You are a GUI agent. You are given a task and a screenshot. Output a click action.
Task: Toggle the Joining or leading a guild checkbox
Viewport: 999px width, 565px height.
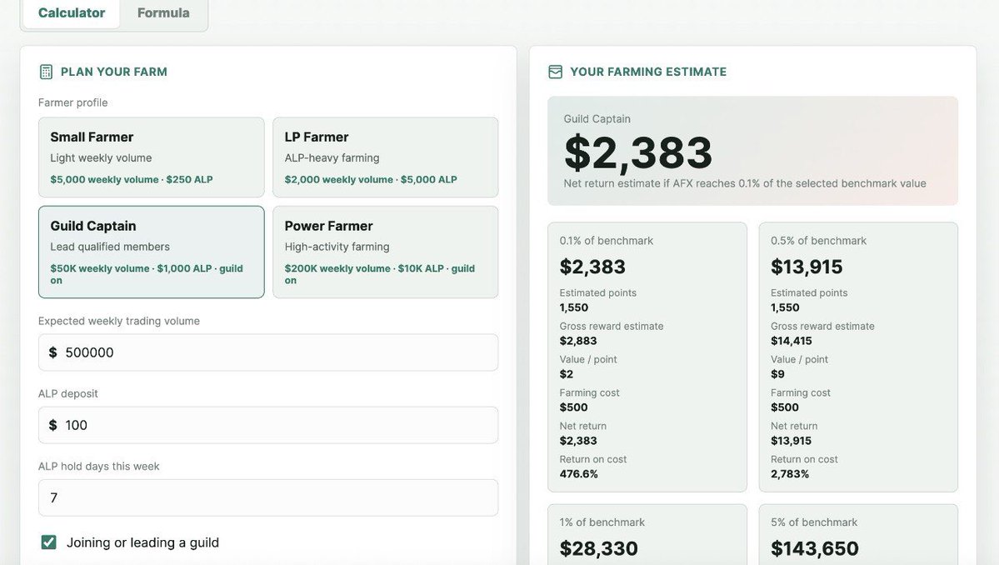click(48, 542)
